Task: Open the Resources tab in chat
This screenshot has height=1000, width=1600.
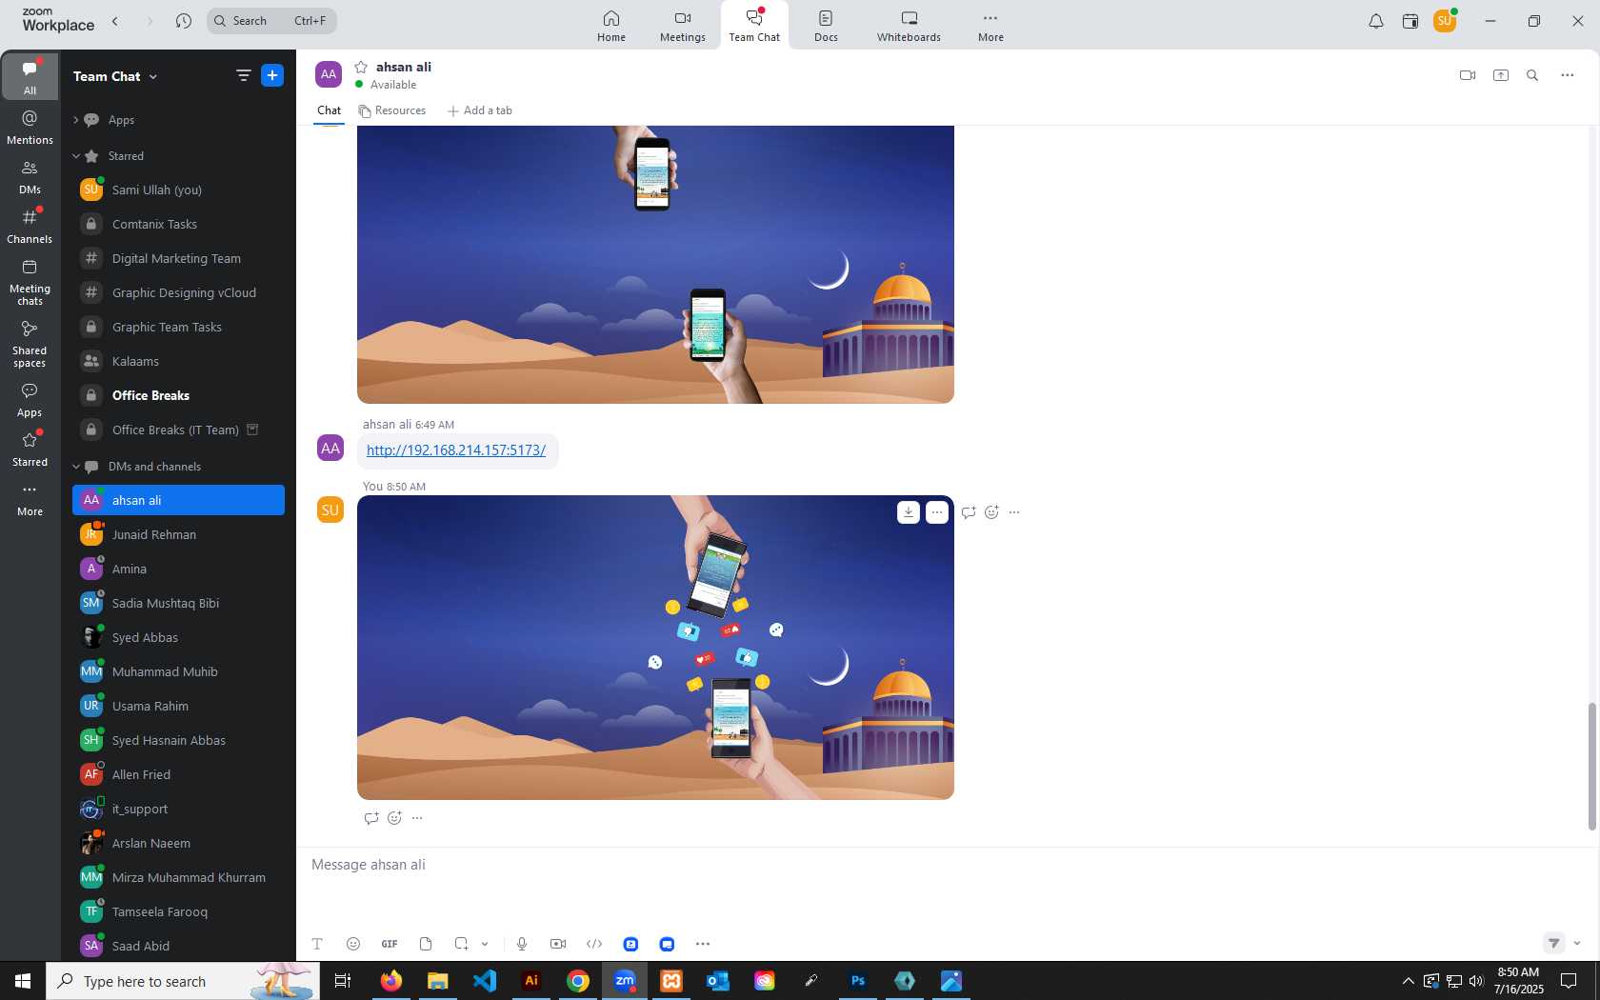Action: point(392,110)
